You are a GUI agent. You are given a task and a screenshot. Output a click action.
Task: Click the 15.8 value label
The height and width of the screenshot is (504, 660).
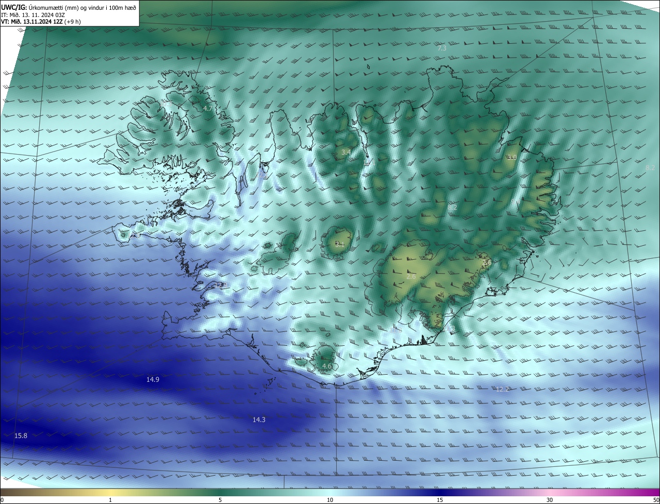(21, 435)
